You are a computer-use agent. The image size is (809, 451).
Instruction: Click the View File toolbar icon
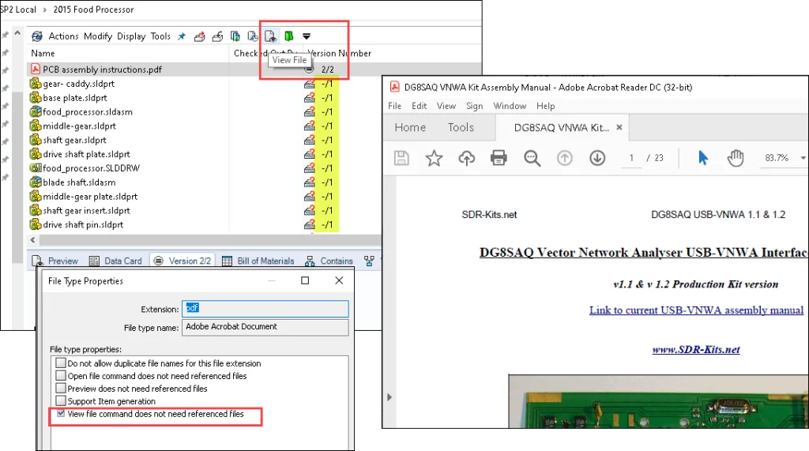pyautogui.click(x=270, y=36)
